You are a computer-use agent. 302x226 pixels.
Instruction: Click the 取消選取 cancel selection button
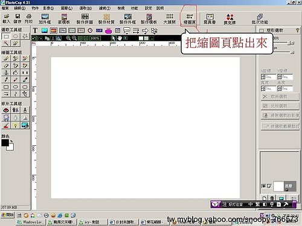[280, 96]
